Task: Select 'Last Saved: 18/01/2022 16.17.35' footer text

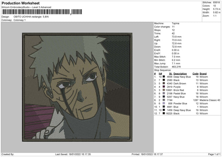Action: coord(73,154)
